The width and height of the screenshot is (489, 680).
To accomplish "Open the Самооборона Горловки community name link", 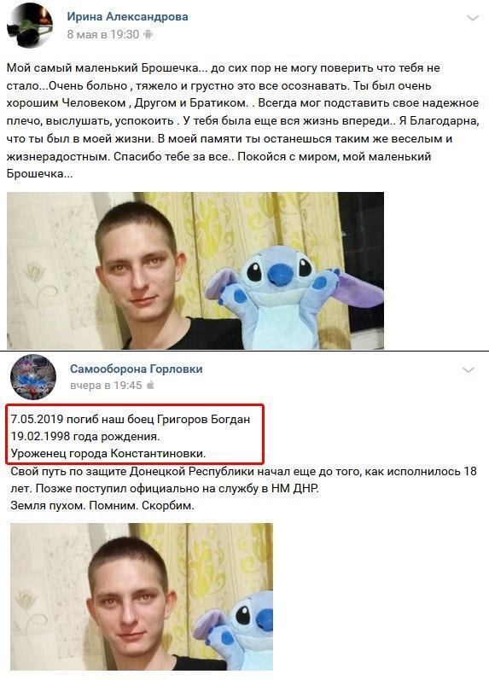I will 137,369.
